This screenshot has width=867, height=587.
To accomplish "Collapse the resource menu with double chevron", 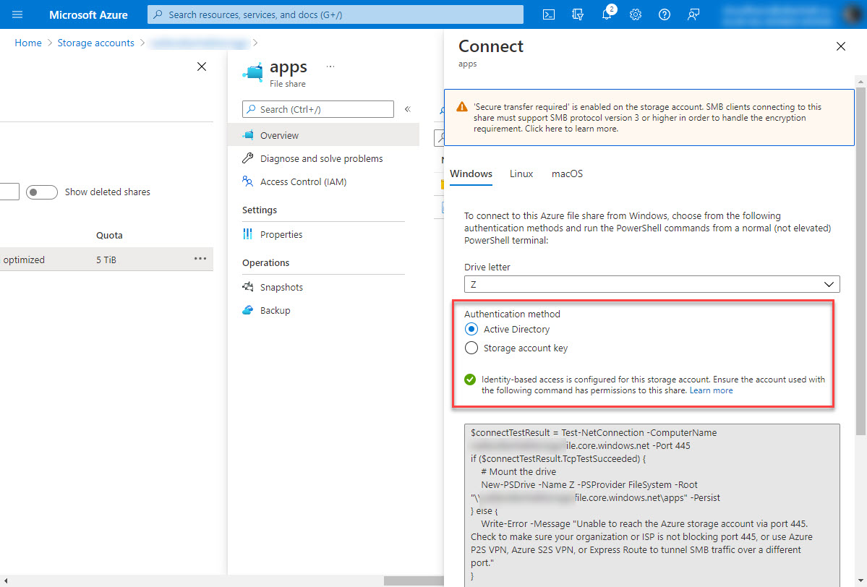I will click(408, 109).
